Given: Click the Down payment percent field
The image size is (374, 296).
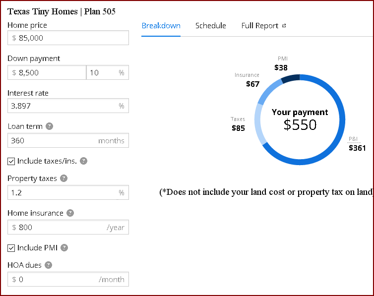Looking at the screenshot, I should [102, 72].
